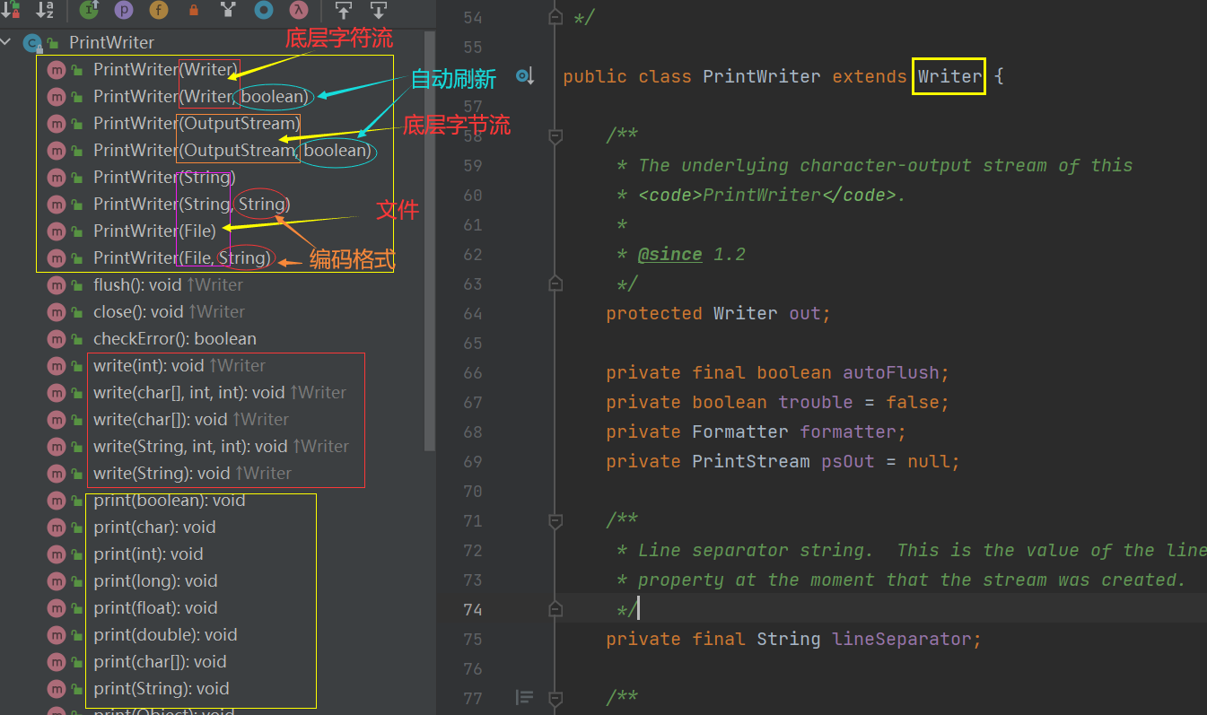Click line number 70 in the gutter
Screen dimensions: 1207x715
(x=471, y=491)
